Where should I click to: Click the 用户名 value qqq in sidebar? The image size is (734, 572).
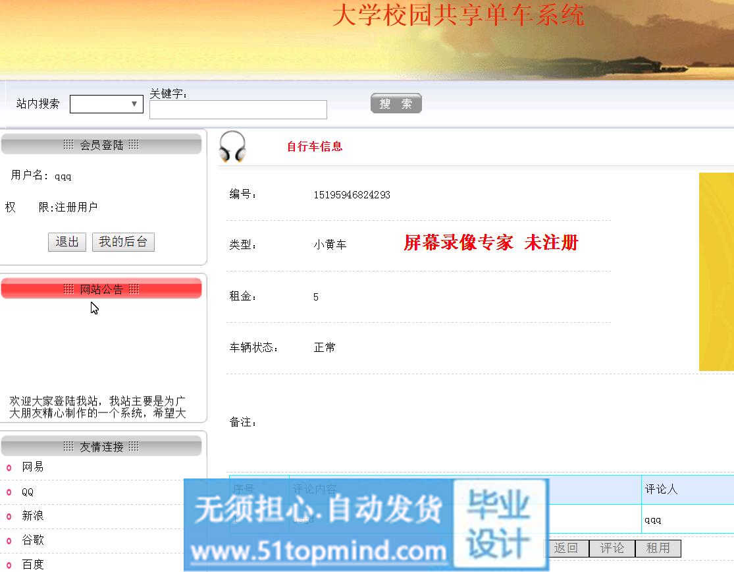tap(63, 177)
